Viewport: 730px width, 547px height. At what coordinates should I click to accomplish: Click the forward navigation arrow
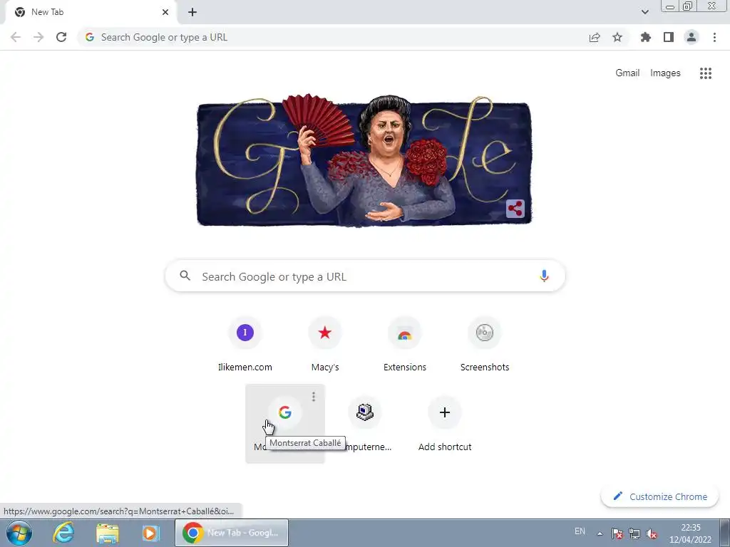coord(38,37)
